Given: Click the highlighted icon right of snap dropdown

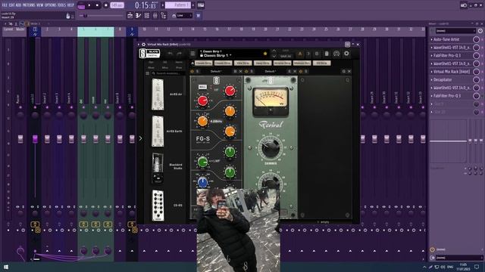Looking at the screenshot, I should [x=199, y=15].
